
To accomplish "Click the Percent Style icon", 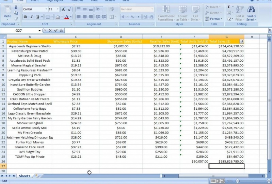I will tap(132, 17).
